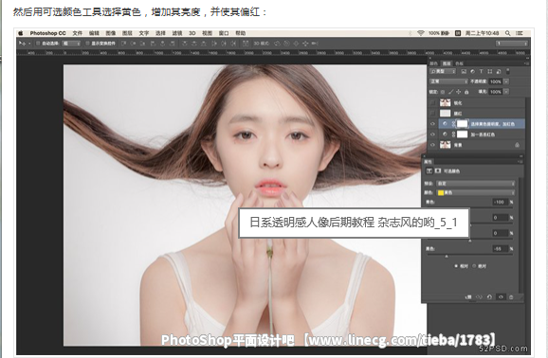
Task: Open the Photoshop CC application menu
Action: click(47, 33)
